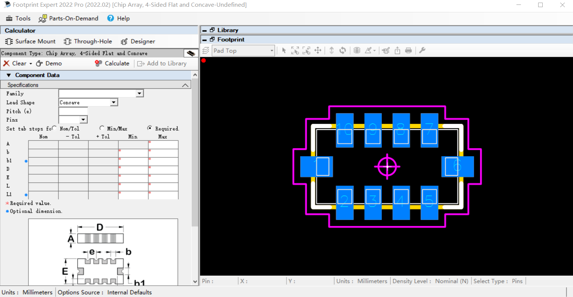The image size is (573, 297).
Task: Select the Min/Max radio button
Action: click(102, 128)
